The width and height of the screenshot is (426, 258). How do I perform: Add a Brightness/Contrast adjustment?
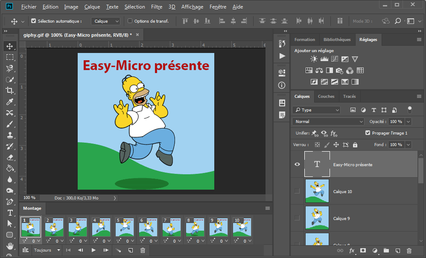coord(314,59)
